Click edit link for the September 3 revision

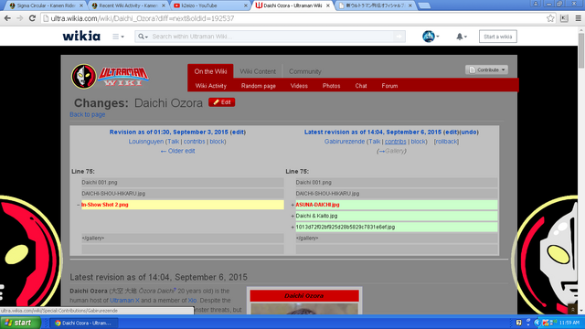tap(238, 132)
